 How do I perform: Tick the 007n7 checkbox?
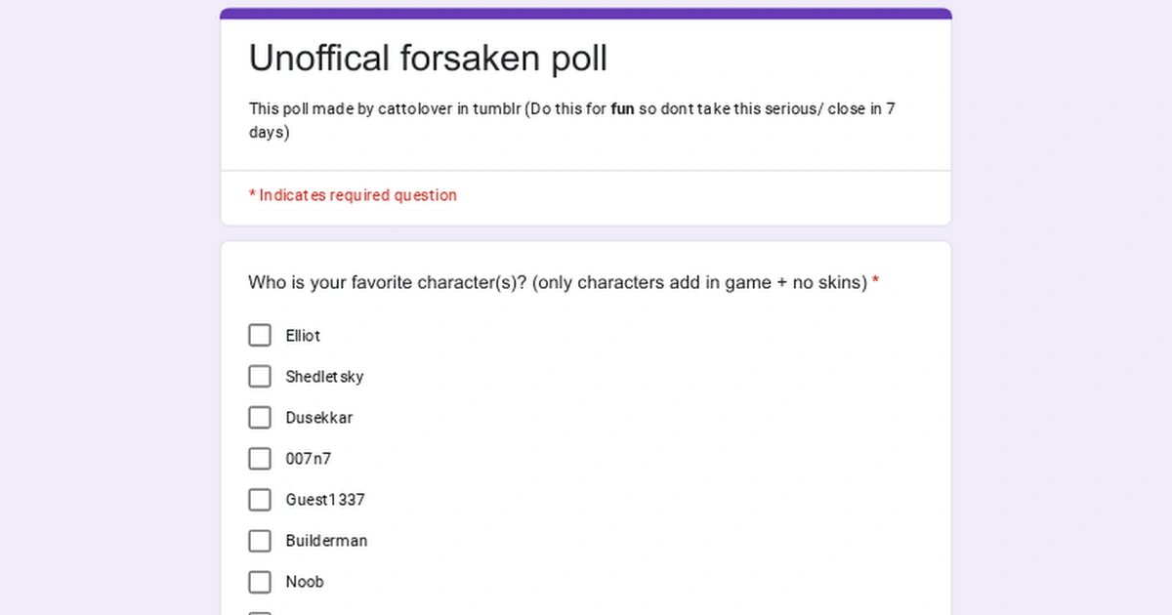coord(260,458)
